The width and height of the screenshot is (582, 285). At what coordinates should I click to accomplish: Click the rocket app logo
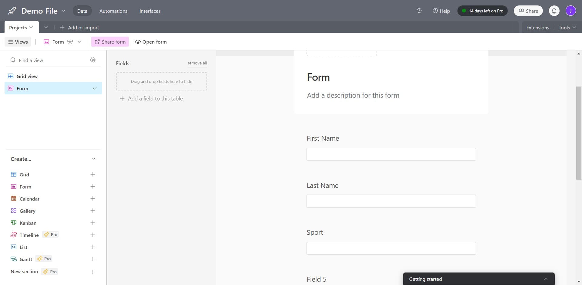[x=12, y=11]
